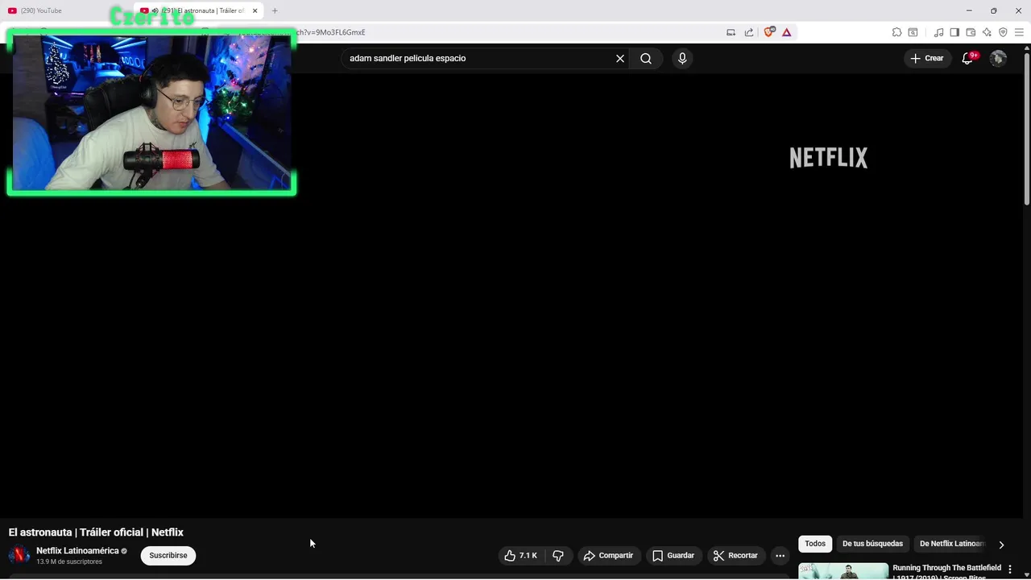The height and width of the screenshot is (580, 1031).
Task: Click the El astronauta video title text
Action: (x=96, y=532)
